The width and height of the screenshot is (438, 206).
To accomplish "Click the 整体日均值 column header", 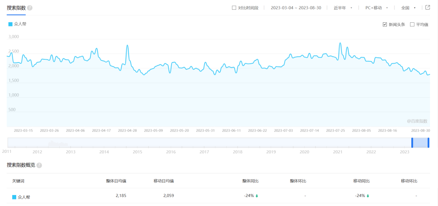I will pos(116,181).
